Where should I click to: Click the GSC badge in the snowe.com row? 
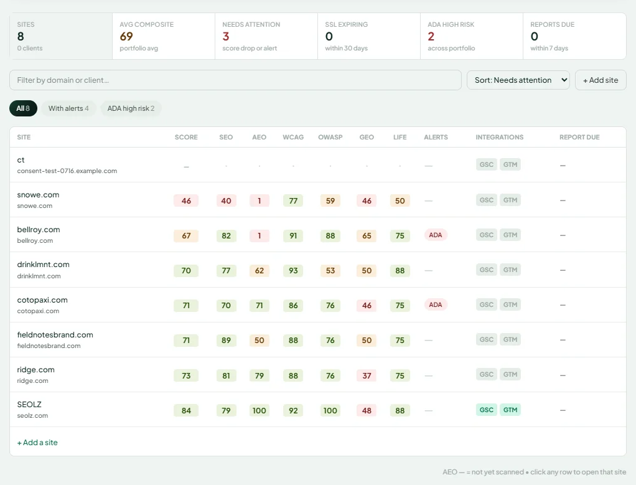[x=486, y=200]
